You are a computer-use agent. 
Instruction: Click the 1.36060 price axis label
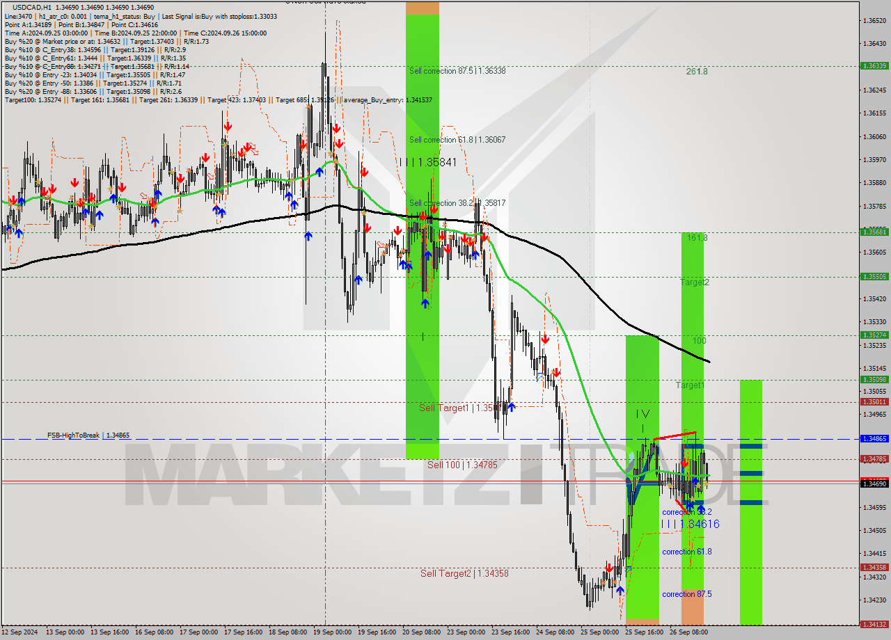tap(874, 136)
